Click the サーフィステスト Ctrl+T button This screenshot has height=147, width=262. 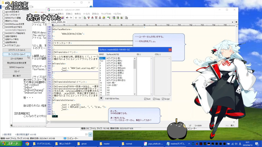coord(17,54)
